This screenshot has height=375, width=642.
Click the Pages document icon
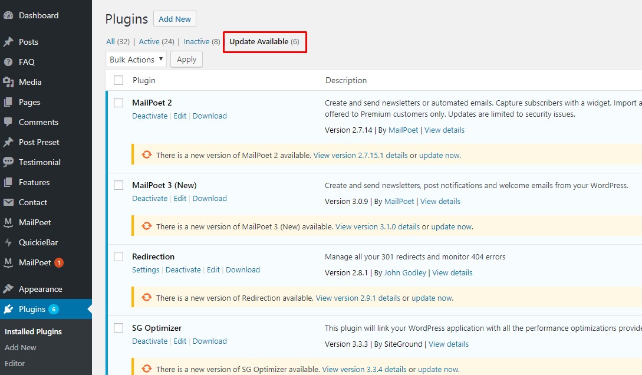(x=8, y=102)
